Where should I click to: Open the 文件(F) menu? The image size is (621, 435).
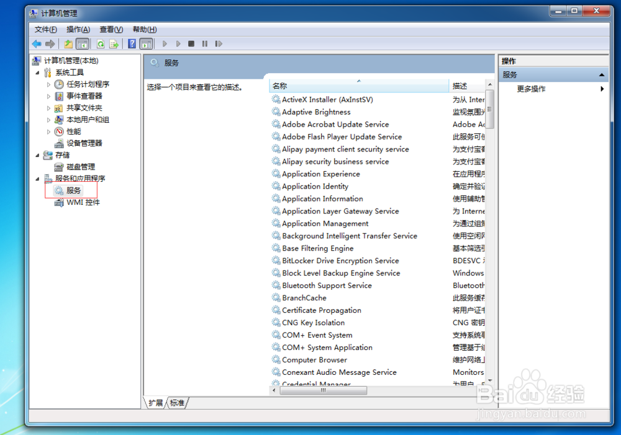[45, 29]
